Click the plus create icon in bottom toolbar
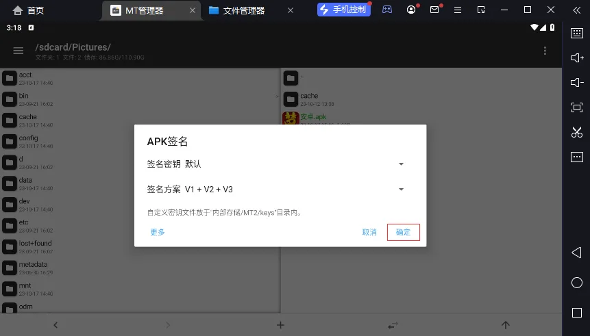This screenshot has width=590, height=336. coord(280,325)
